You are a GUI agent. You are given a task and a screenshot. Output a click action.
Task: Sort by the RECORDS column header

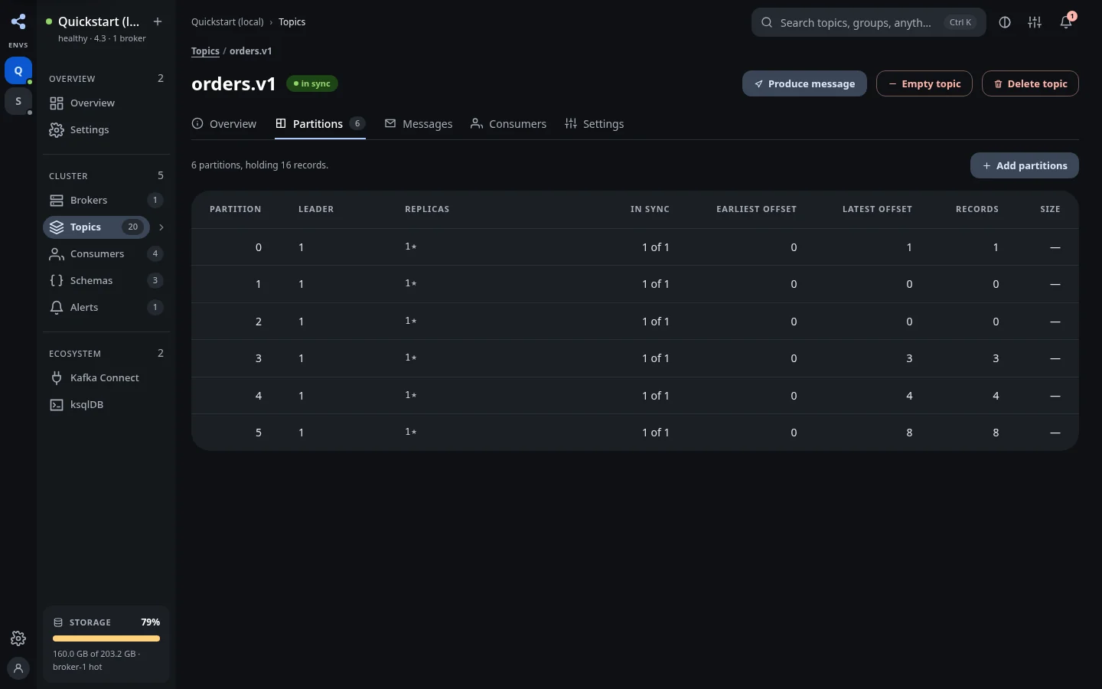(x=977, y=209)
